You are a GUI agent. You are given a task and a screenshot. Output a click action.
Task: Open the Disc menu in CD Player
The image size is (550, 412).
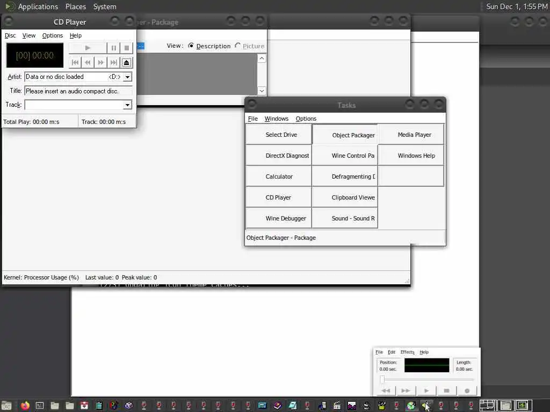pos(10,35)
